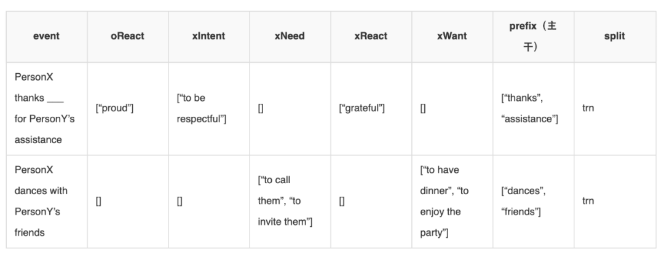Click "trn" in the thanks row
Screen dimensions: 664x260
pos(588,108)
